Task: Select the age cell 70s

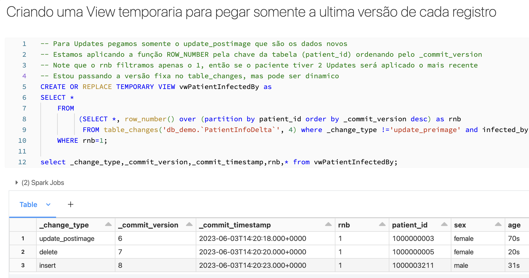Action: [517, 238]
